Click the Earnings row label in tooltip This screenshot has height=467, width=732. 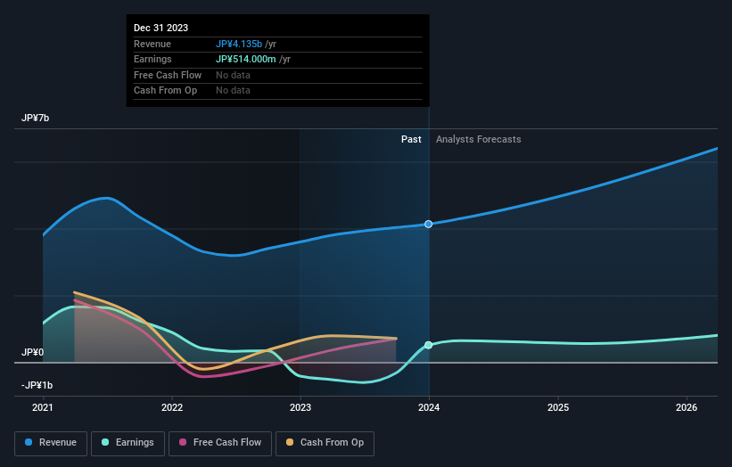click(152, 59)
